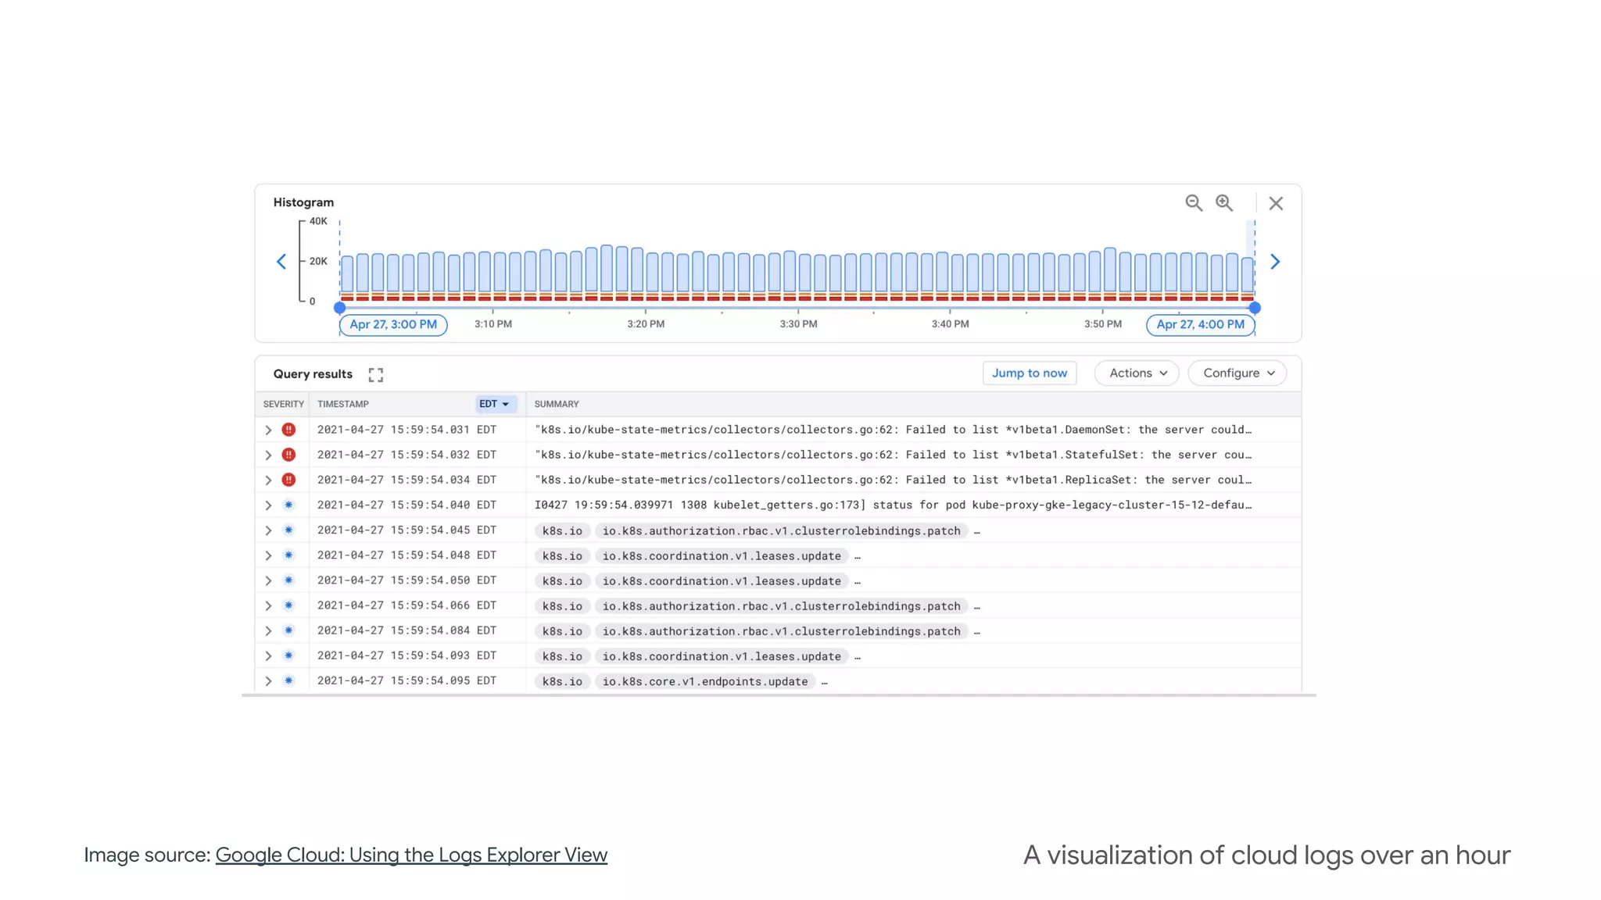
Task: Expand the 15:59:54.031 log entry
Action: (x=268, y=430)
